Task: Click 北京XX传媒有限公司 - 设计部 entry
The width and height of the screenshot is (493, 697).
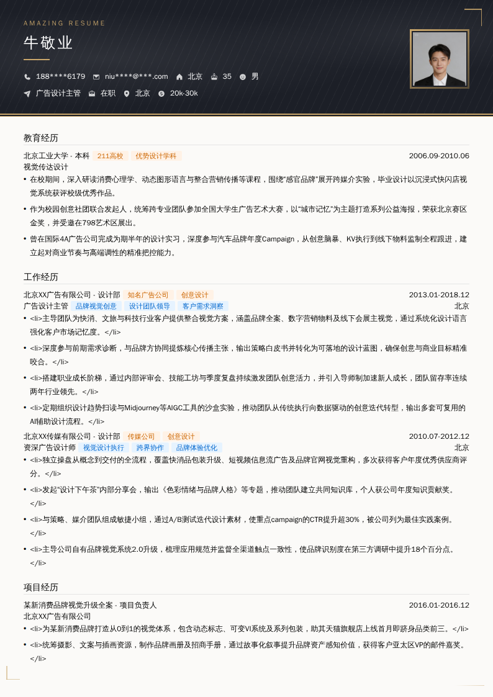Action: (72, 436)
